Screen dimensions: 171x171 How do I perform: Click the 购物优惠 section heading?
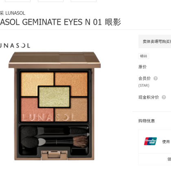[x=147, y=121]
